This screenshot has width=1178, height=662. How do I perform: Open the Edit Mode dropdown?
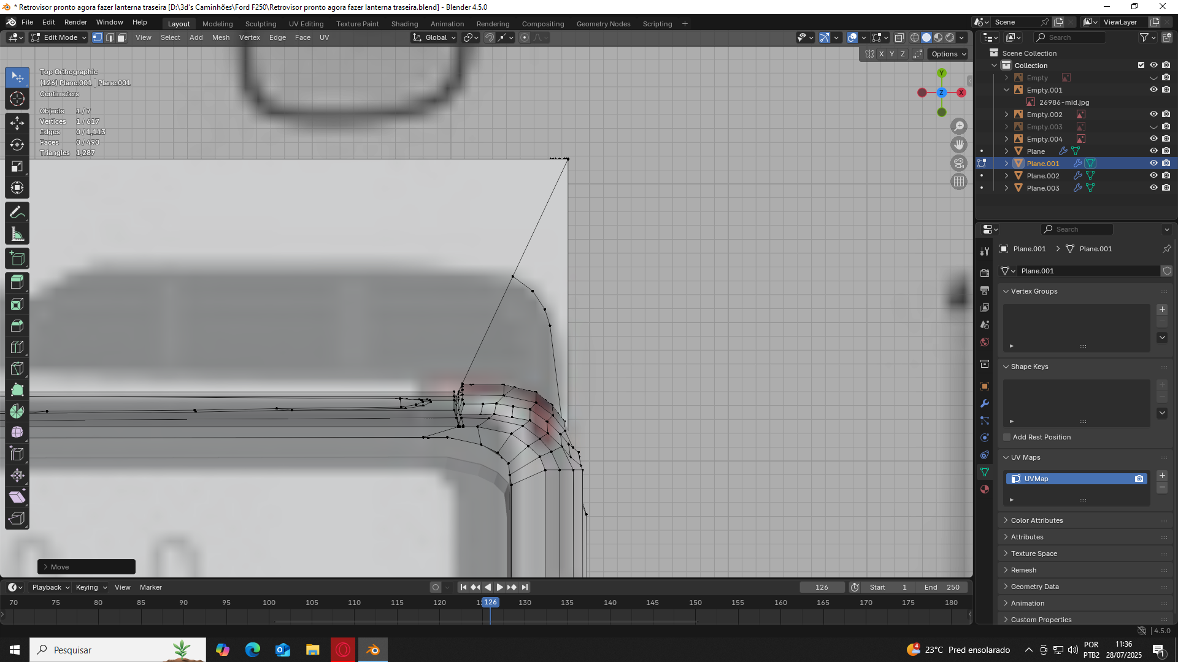coord(60,37)
